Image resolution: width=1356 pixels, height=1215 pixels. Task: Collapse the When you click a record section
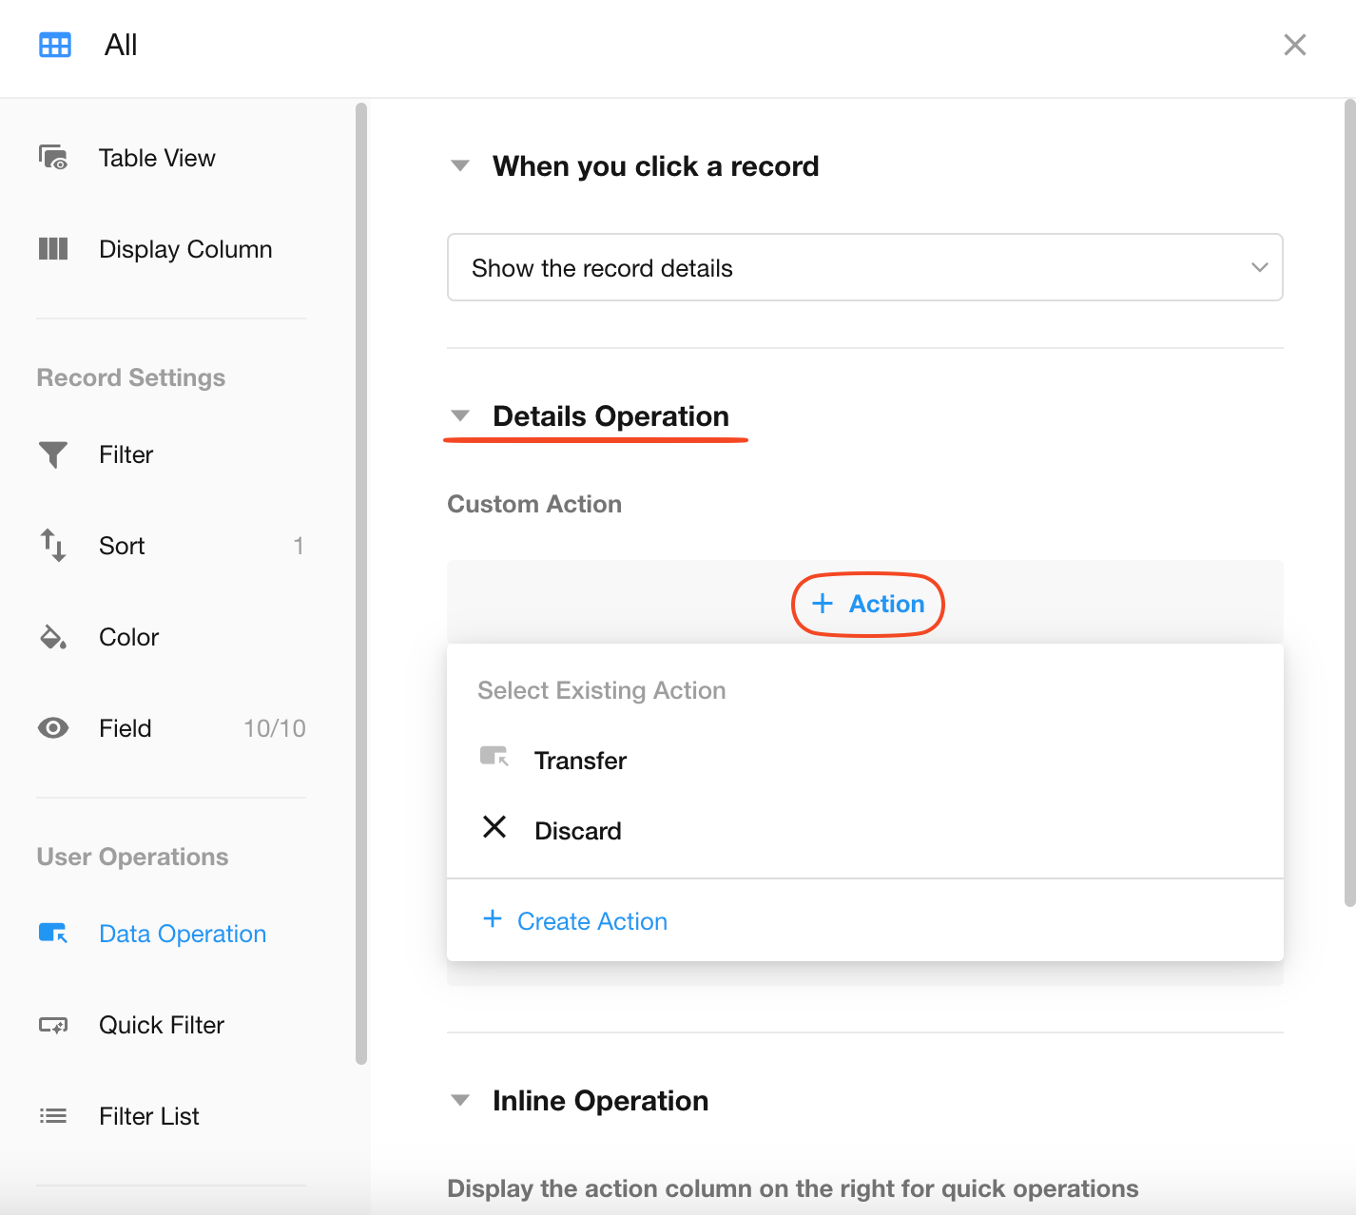pyautogui.click(x=460, y=166)
